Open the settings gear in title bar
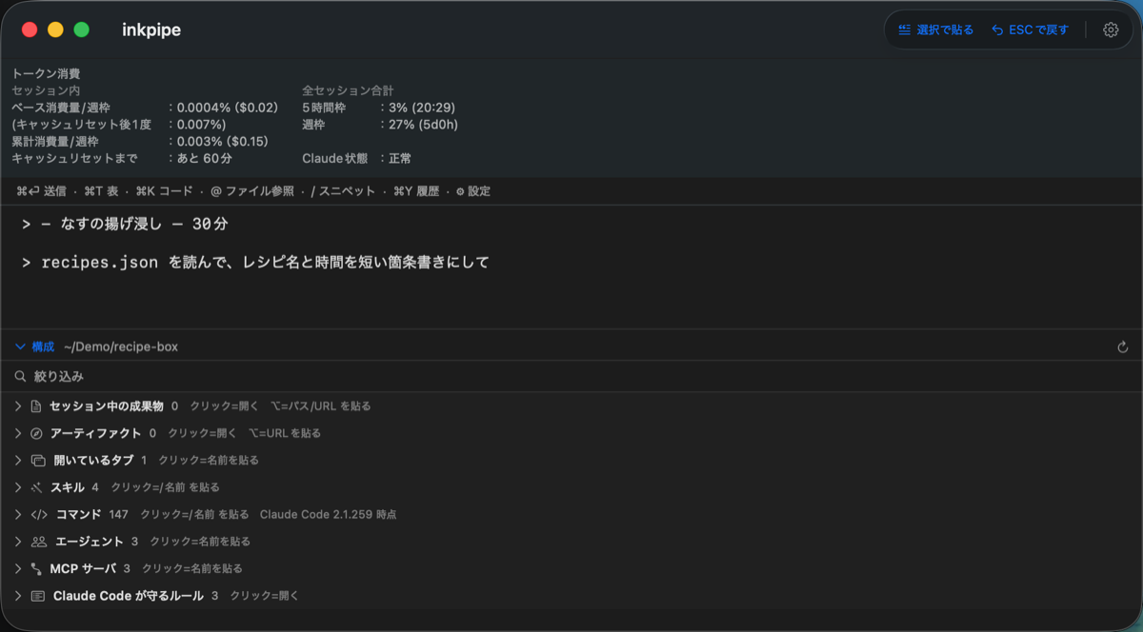1143x632 pixels. pos(1111,30)
